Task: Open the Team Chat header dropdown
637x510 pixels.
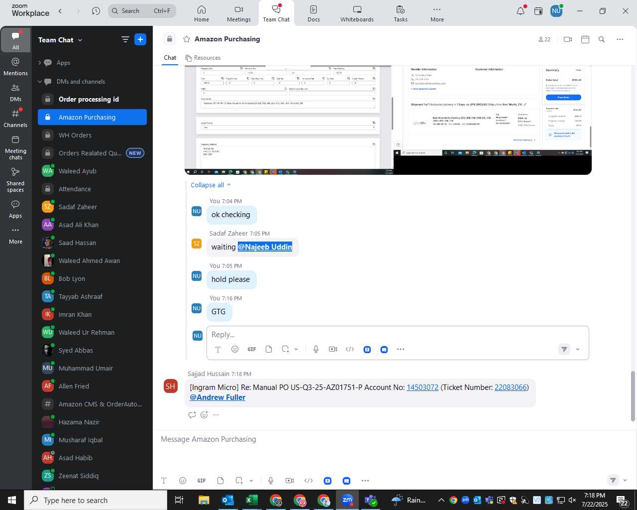Action: pyautogui.click(x=60, y=40)
